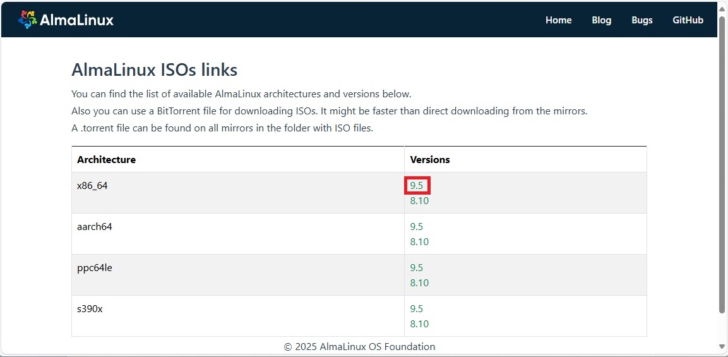Click the scrollbar down arrow
This screenshot has height=357, width=728.
click(x=722, y=346)
